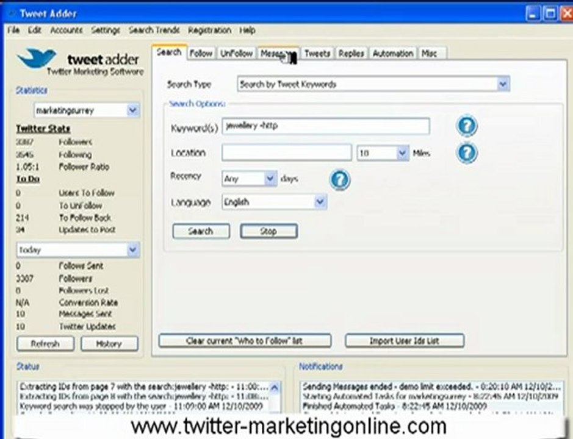Open the File menu
The height and width of the screenshot is (439, 573).
[x=13, y=30]
